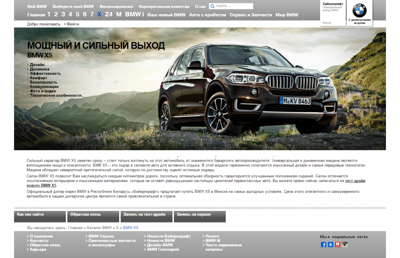Open the YouTube social icon
Viewport: 400px width, 258px height.
(338, 245)
